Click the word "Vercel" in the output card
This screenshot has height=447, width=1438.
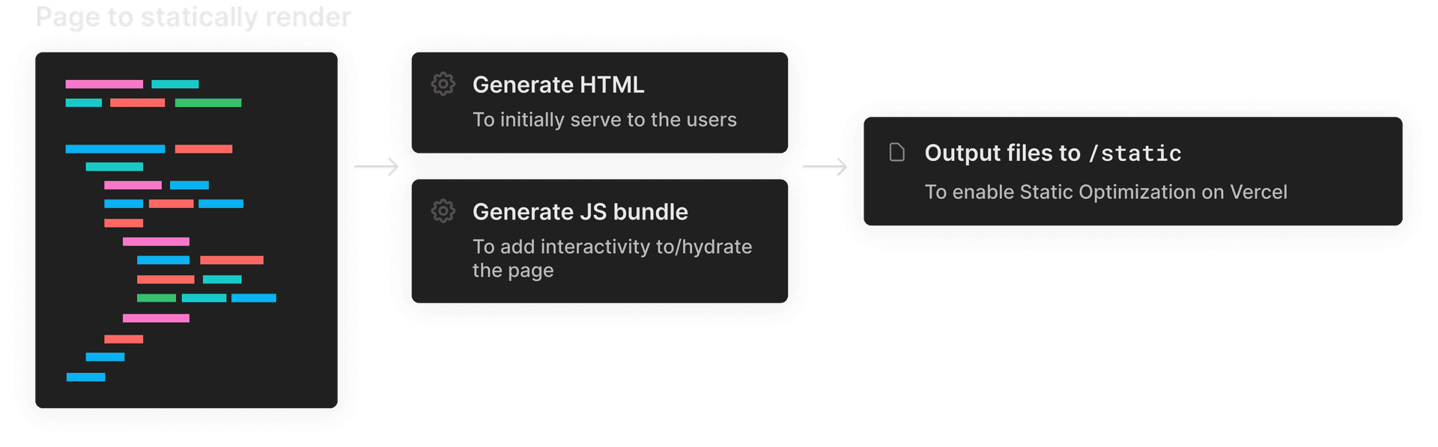coord(1258,192)
